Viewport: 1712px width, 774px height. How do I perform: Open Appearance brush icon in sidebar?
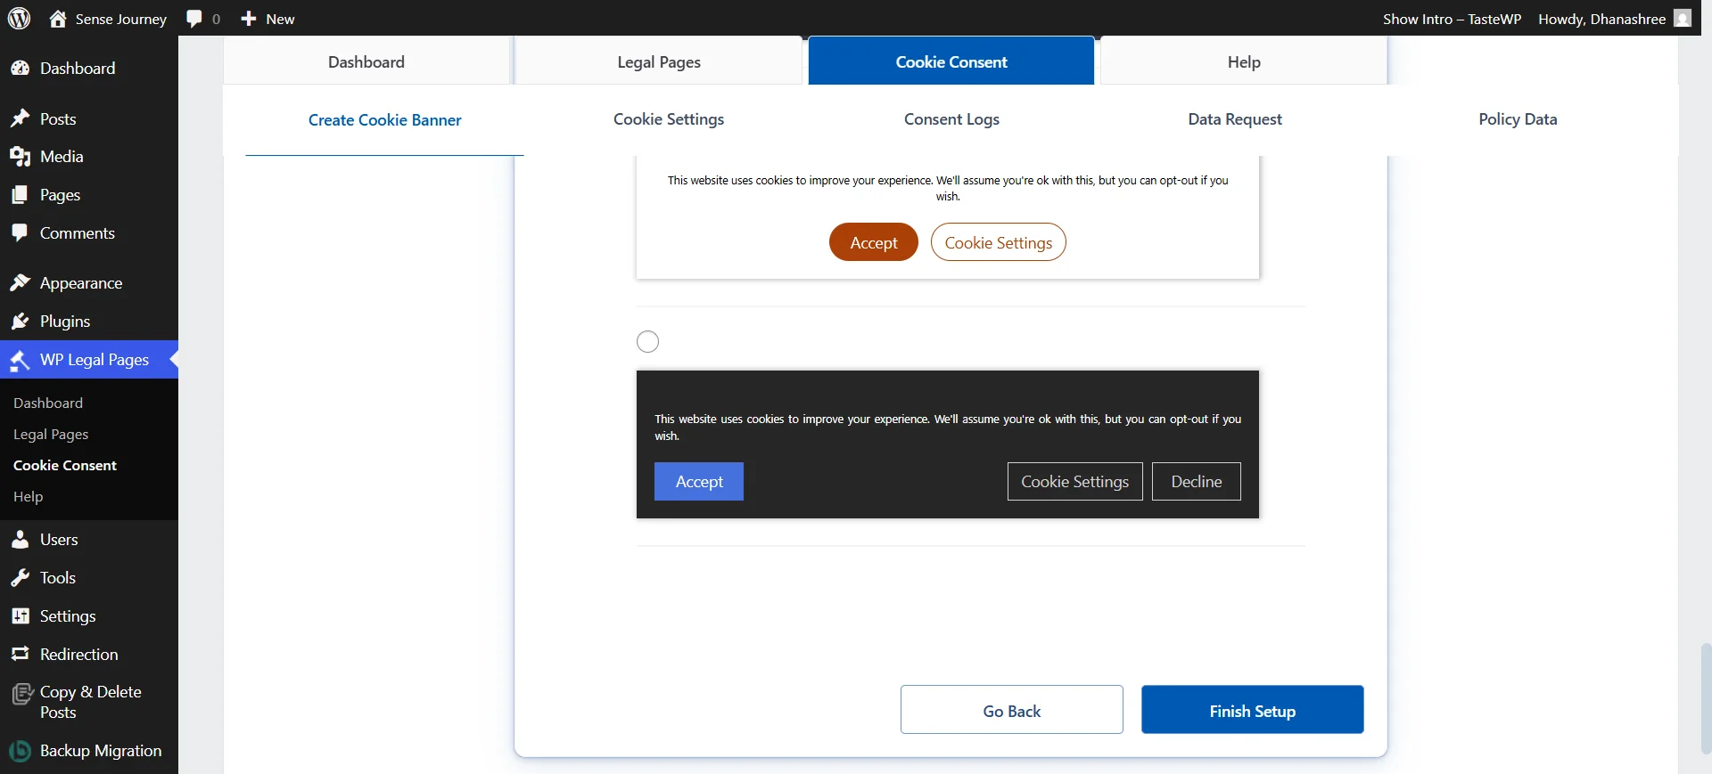coord(20,283)
